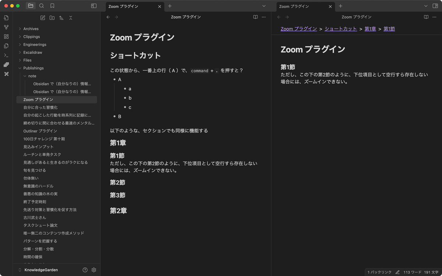Open the bookmarks panel icon
The height and width of the screenshot is (276, 442).
tap(52, 6)
